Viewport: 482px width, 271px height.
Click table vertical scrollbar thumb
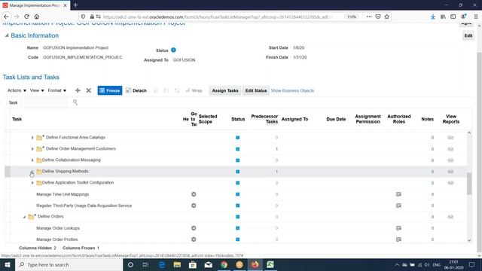tap(469, 184)
